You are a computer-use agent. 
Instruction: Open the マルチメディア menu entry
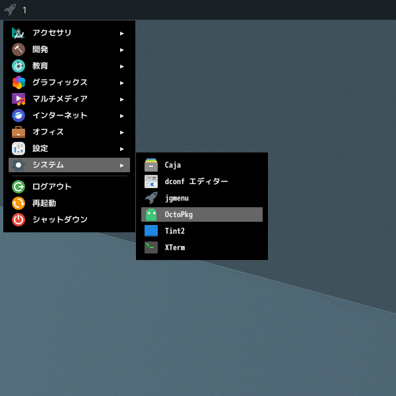[69, 99]
